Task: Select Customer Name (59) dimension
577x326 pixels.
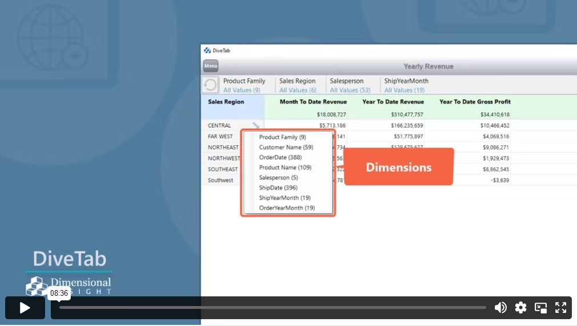Action: pos(286,147)
